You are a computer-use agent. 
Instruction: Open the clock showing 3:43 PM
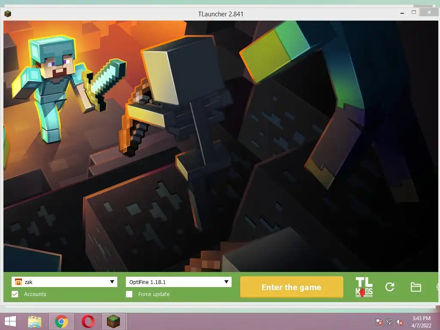[x=421, y=322]
